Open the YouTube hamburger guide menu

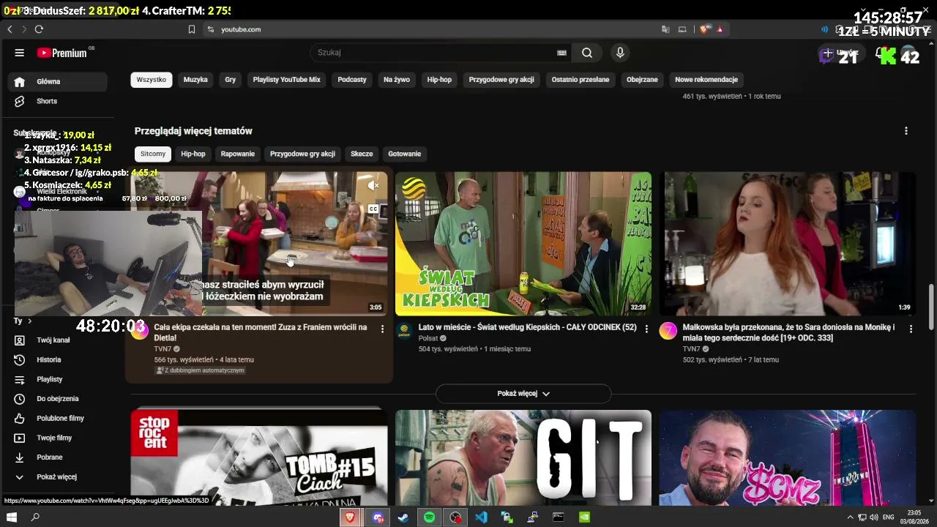coord(20,53)
